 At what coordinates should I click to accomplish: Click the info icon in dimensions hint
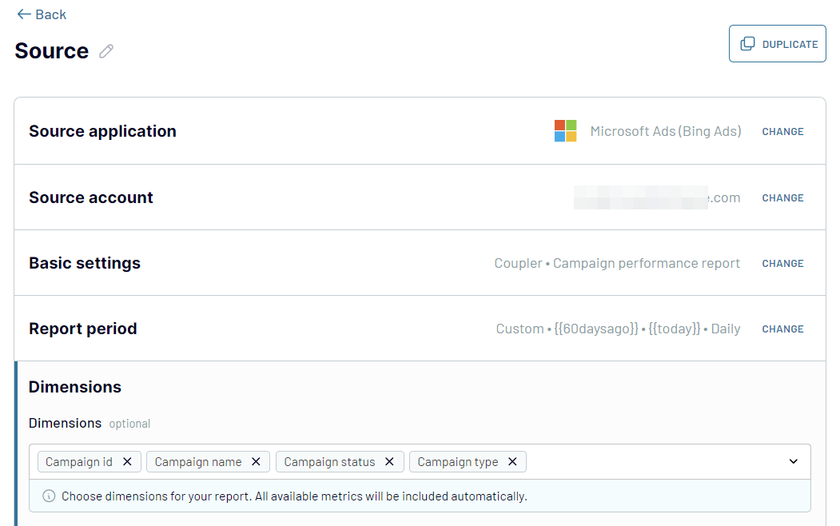pos(49,496)
